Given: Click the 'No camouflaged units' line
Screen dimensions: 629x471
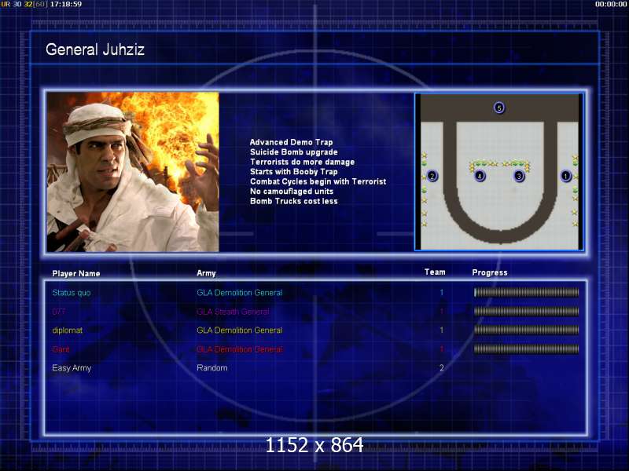Looking at the screenshot, I should 292,192.
